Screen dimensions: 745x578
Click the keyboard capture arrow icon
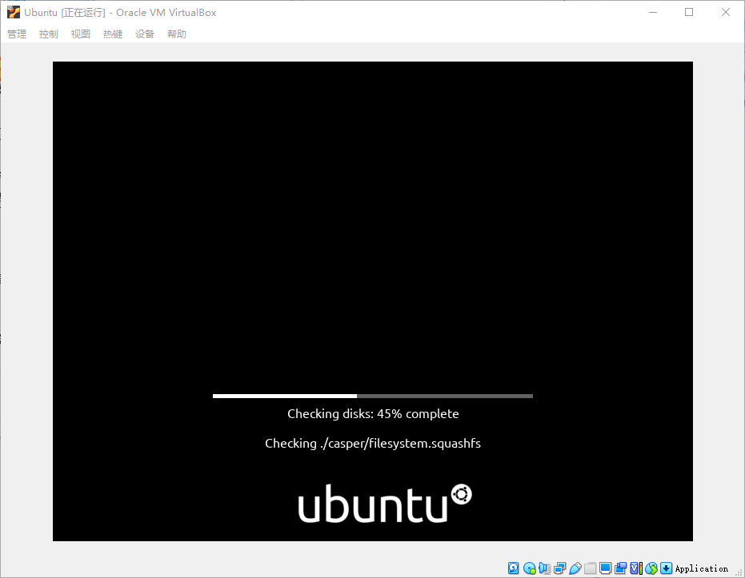point(666,568)
